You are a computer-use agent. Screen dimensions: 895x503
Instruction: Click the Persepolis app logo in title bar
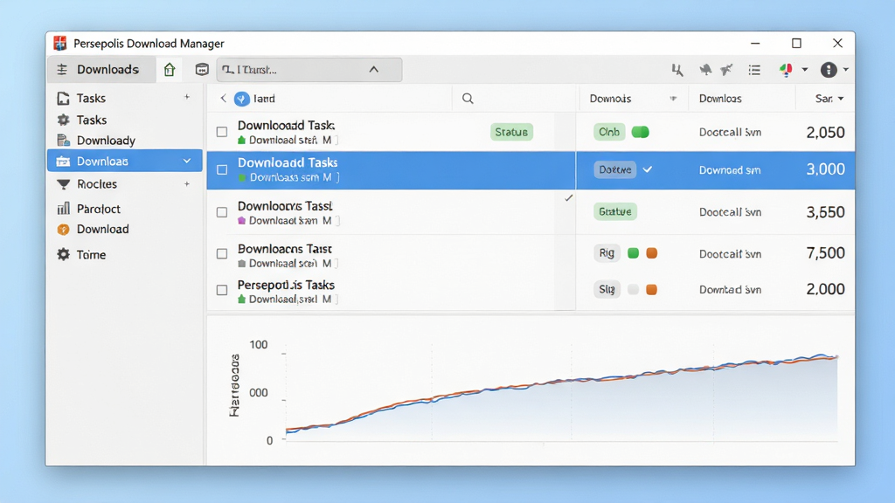pos(60,44)
